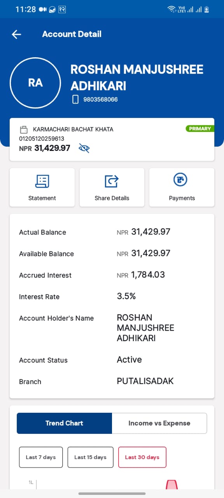Tap the Account Detail title

coord(72,34)
